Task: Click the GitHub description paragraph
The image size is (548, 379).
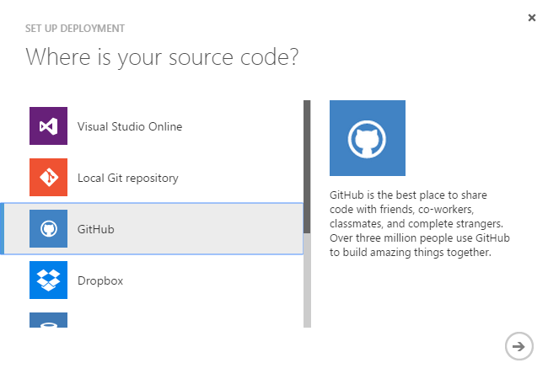Action: pos(420,223)
